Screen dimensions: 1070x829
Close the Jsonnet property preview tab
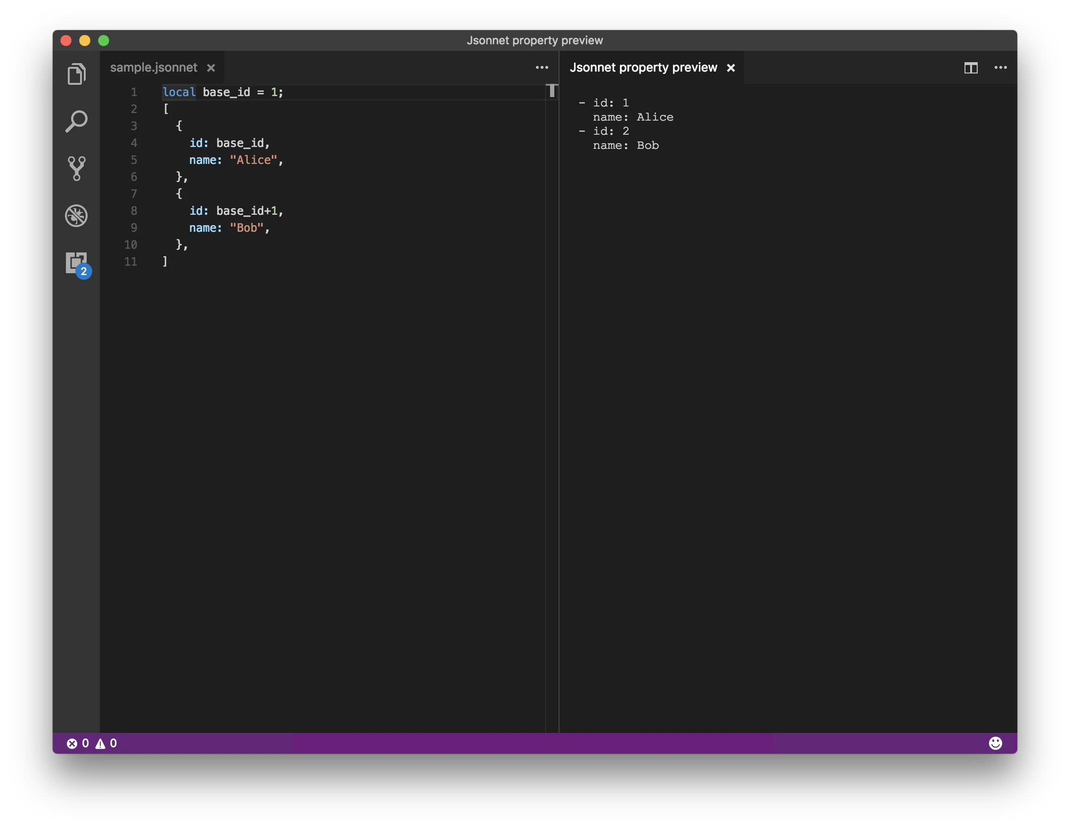click(x=730, y=68)
